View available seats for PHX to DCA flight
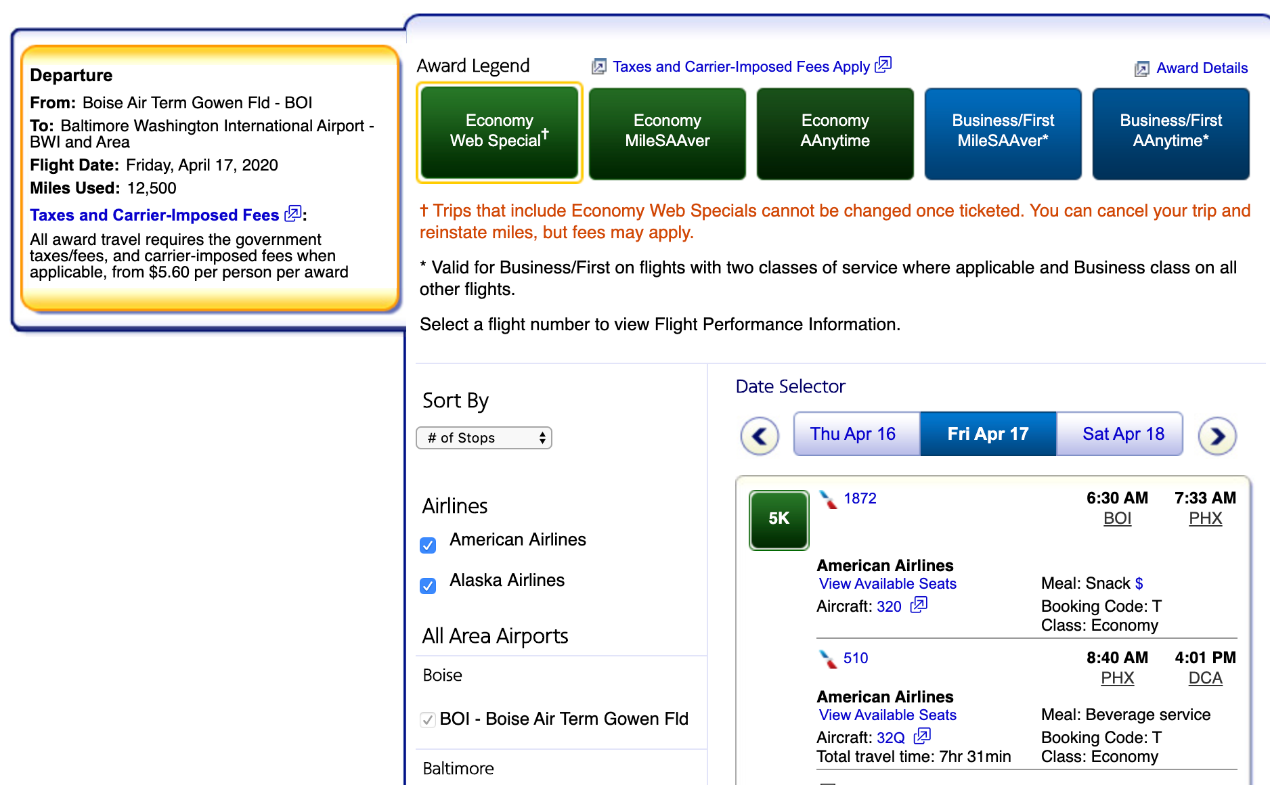Image resolution: width=1270 pixels, height=785 pixels. pyautogui.click(x=887, y=715)
